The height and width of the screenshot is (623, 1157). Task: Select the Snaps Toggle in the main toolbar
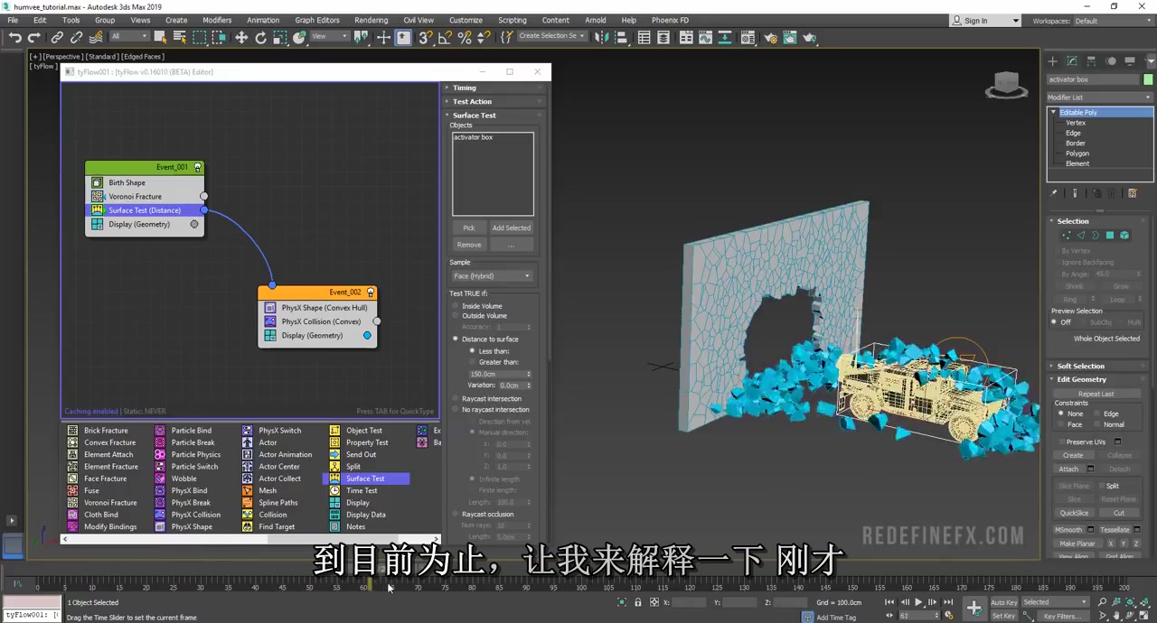tap(425, 37)
